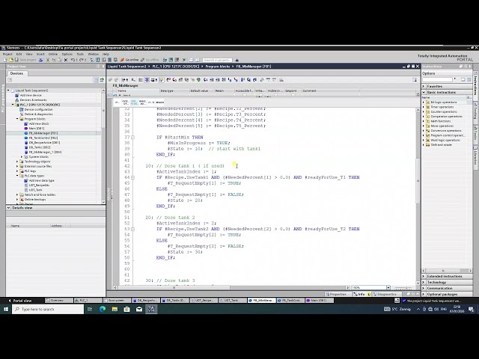Click the Open project folder icon

(x=10, y=60)
